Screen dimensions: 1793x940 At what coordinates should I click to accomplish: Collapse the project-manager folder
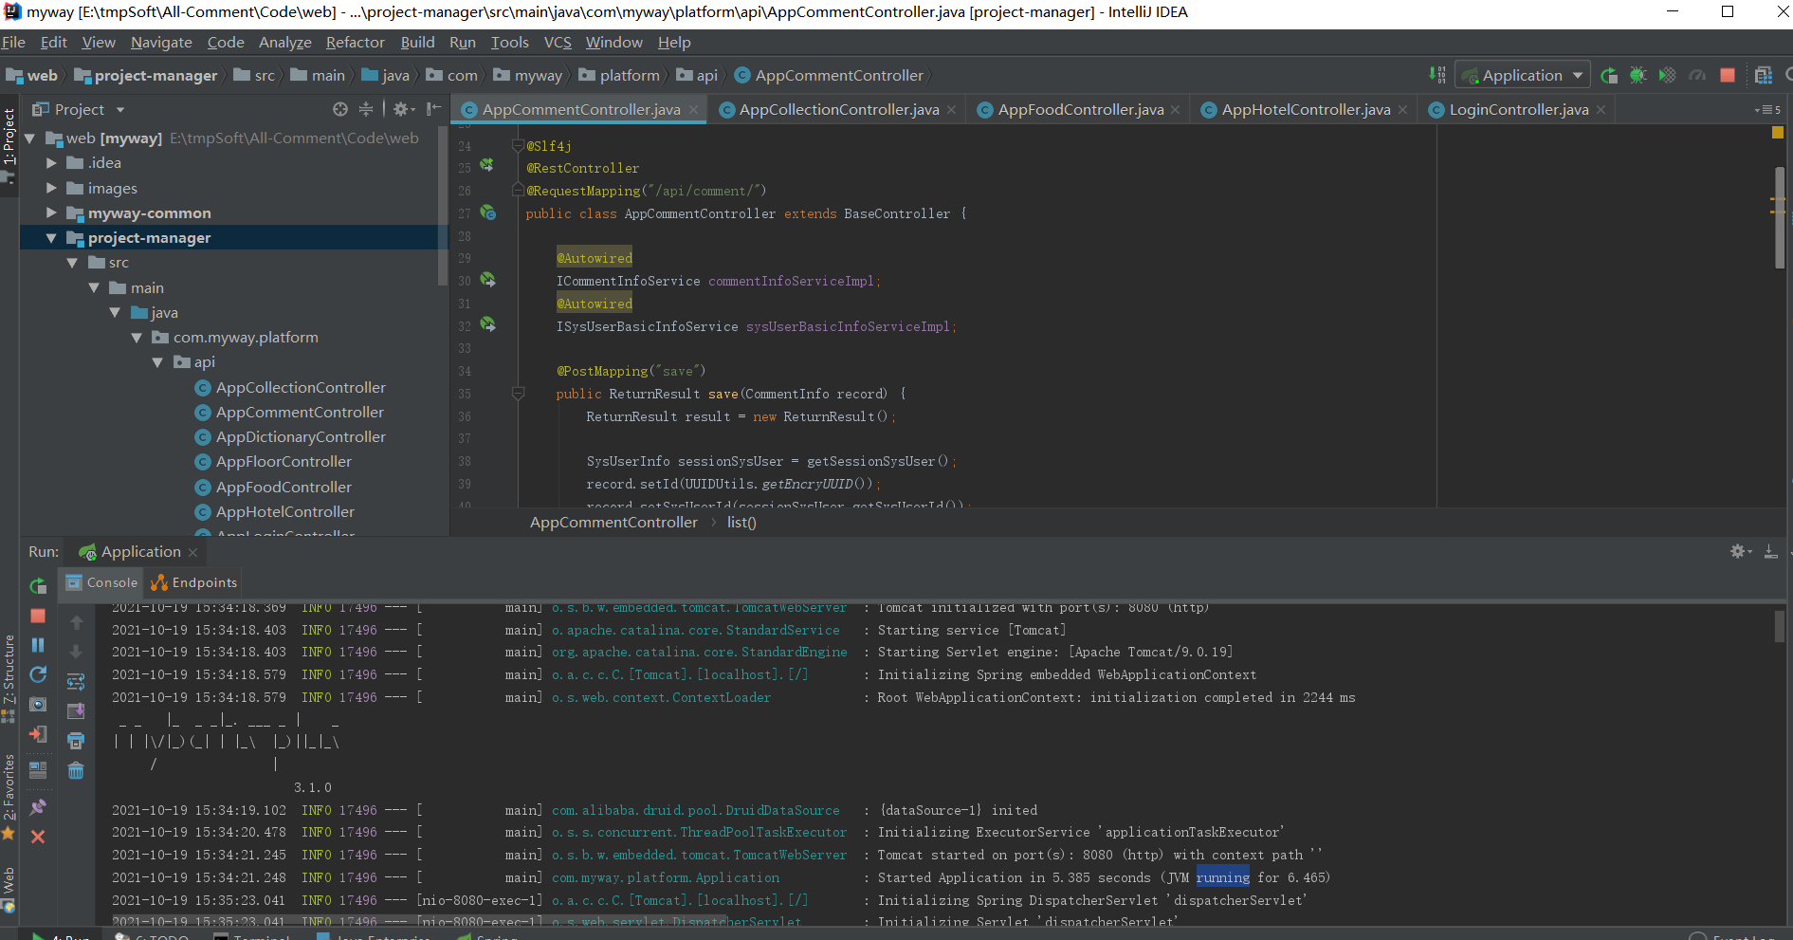tap(51, 238)
